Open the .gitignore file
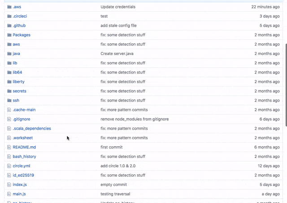This screenshot has height=203, width=287. (22, 119)
